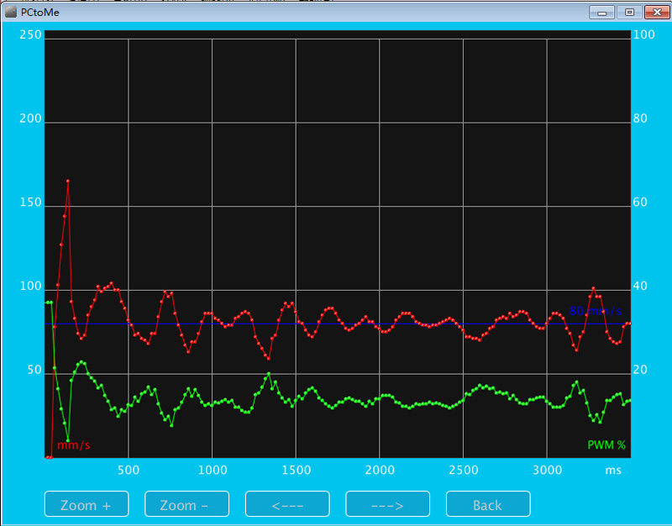
Task: Click the '2000' x-axis label
Action: [x=380, y=471]
